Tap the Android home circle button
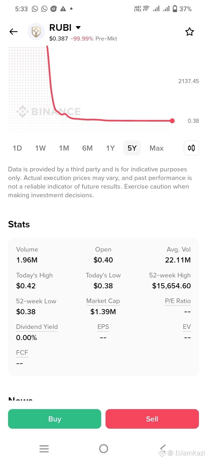 pos(103,448)
